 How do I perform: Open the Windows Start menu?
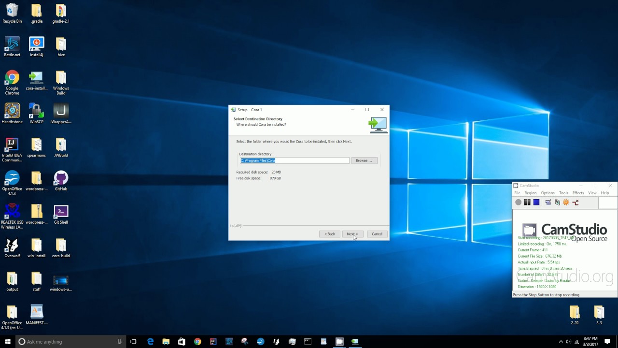click(x=7, y=341)
